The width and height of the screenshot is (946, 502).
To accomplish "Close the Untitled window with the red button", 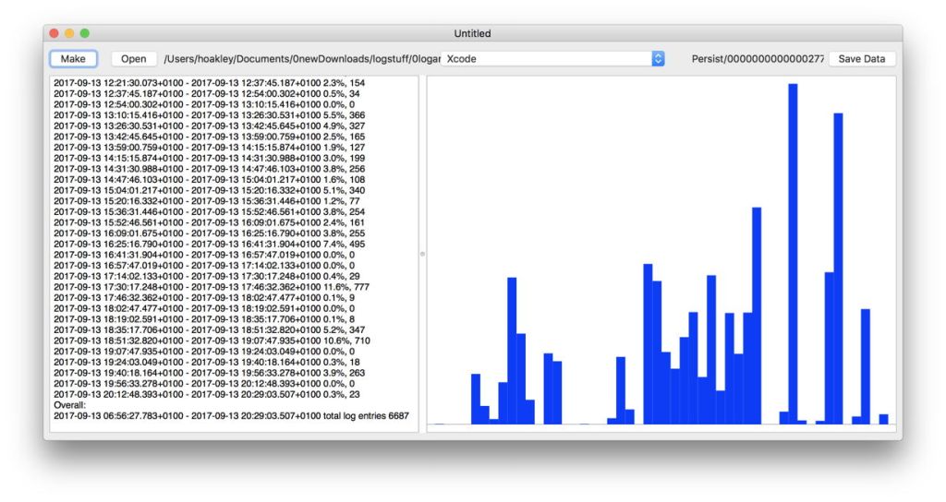I will (54, 33).
